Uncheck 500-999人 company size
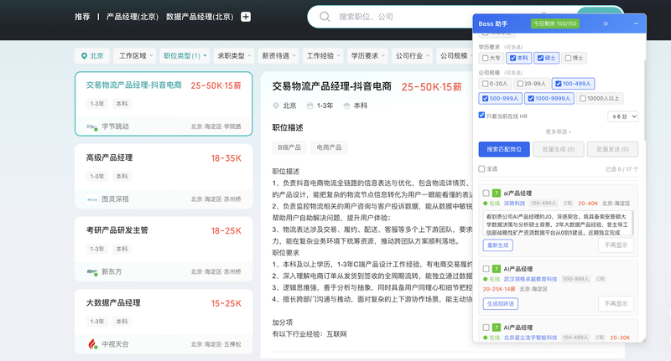Viewport: 671px width, 361px height. [486, 98]
